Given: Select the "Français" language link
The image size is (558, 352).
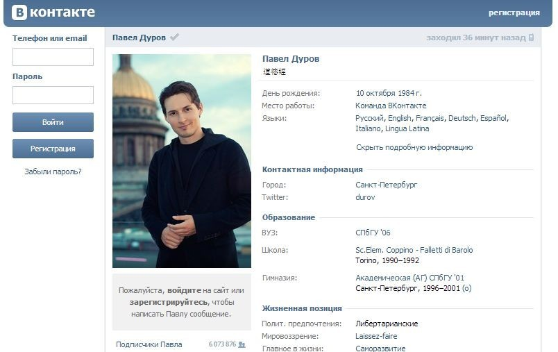Looking at the screenshot, I should 430,118.
